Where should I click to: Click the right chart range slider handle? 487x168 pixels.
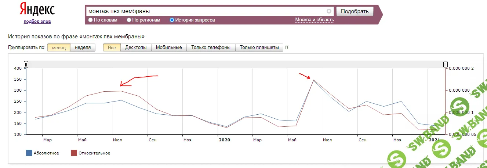tap(446, 65)
